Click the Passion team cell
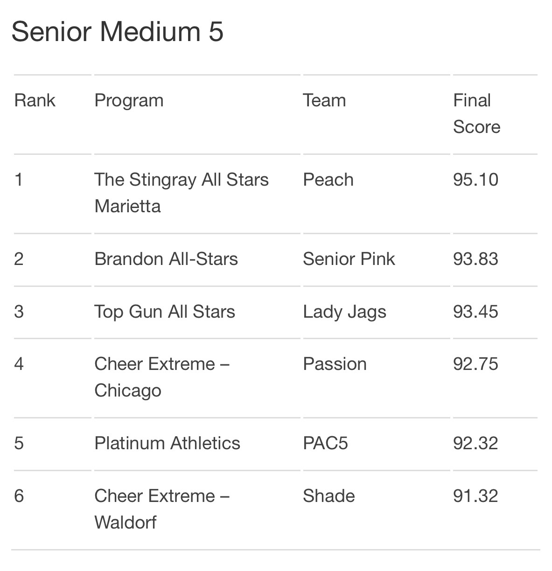The height and width of the screenshot is (571, 552). pyautogui.click(x=335, y=364)
